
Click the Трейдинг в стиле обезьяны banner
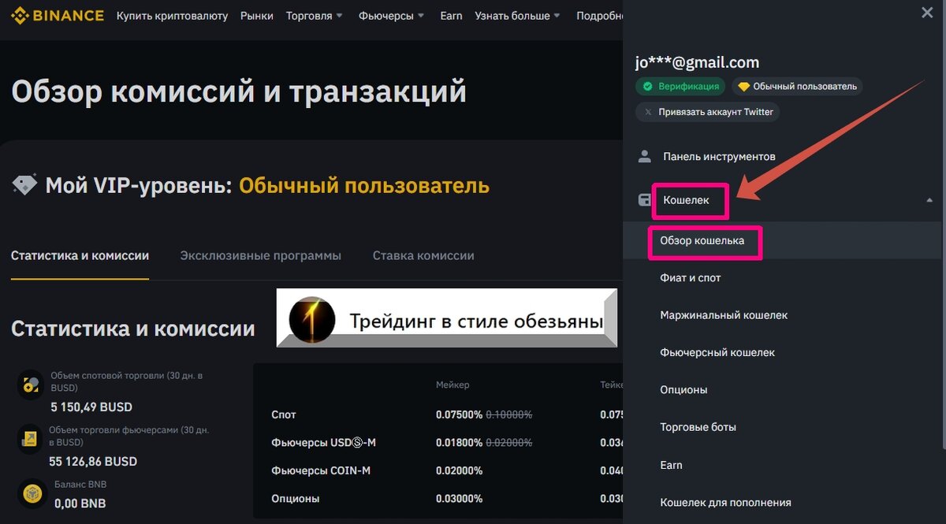(446, 318)
